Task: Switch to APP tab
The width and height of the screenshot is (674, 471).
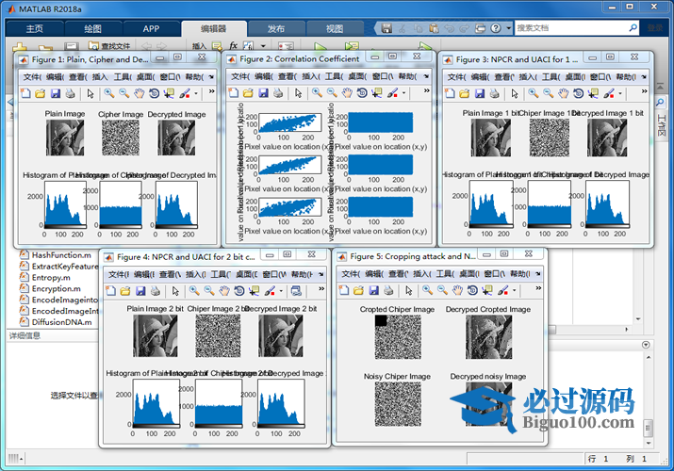Action: coord(151,29)
